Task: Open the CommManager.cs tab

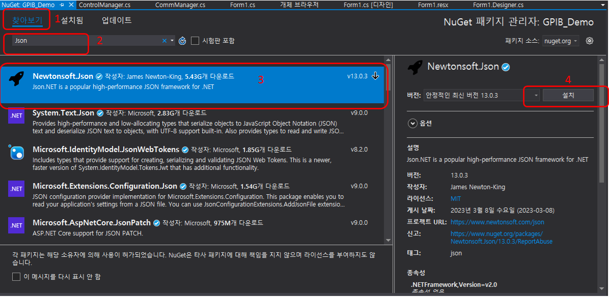Action: [180, 5]
